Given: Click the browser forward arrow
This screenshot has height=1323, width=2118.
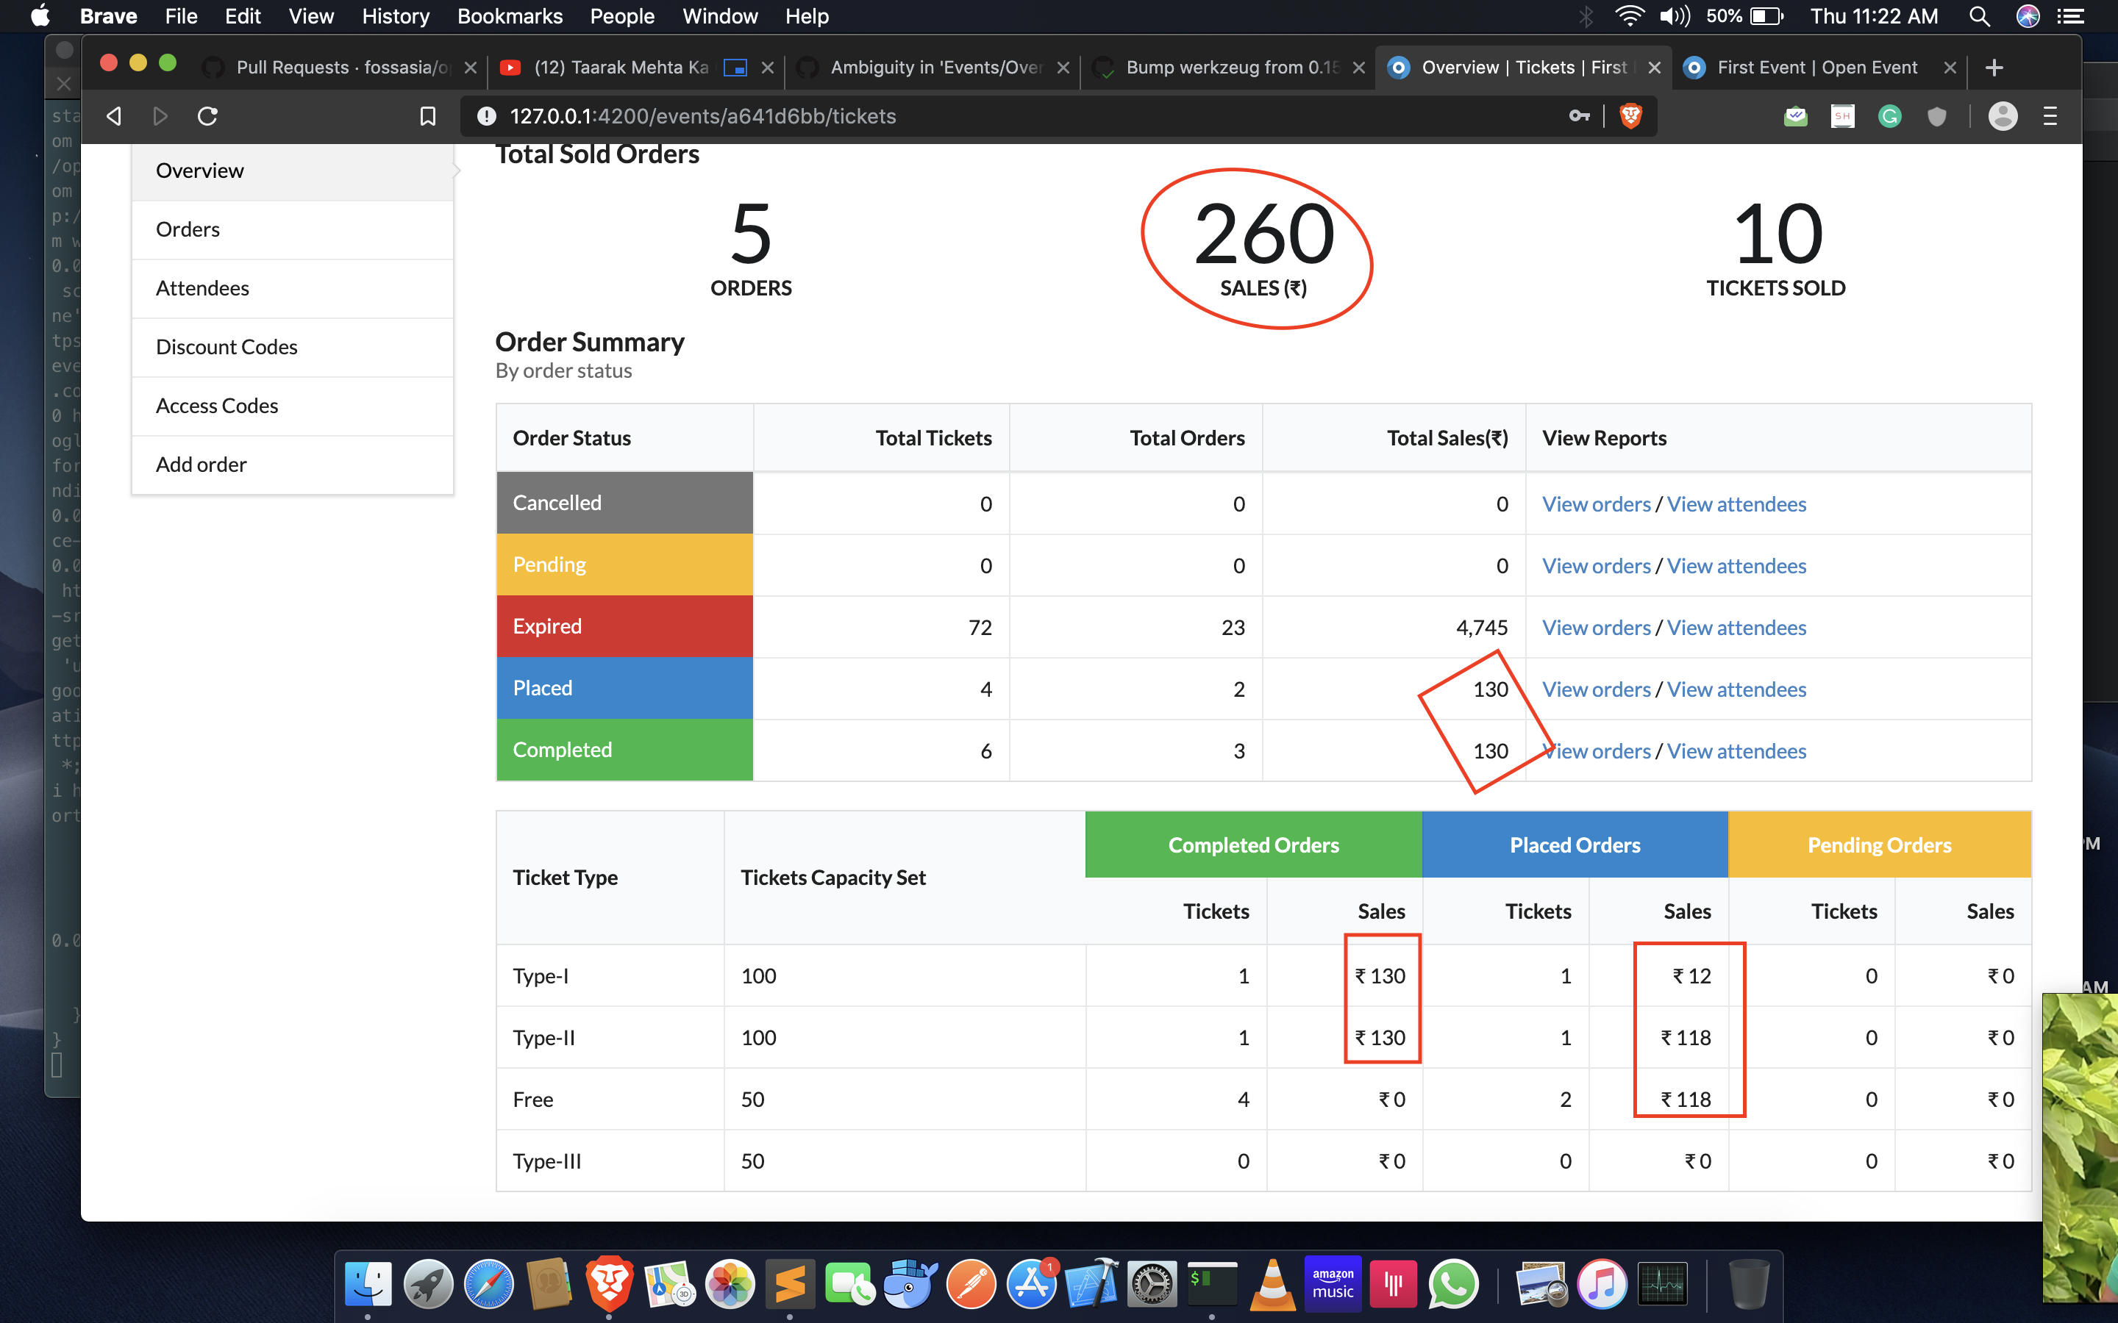Looking at the screenshot, I should (x=160, y=116).
